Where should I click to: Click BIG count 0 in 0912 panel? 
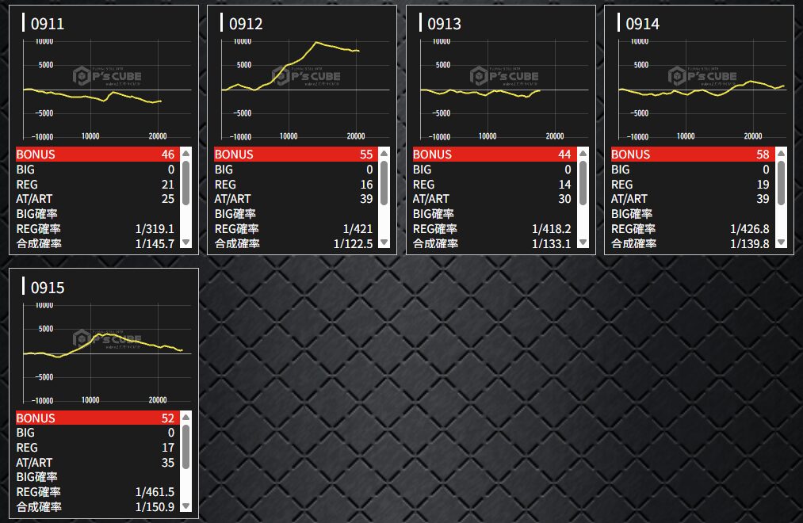point(369,170)
